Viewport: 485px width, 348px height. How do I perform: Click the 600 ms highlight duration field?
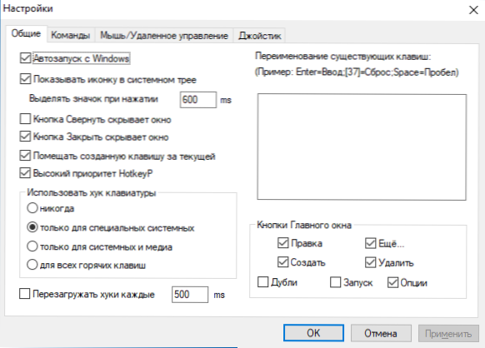[198, 100]
